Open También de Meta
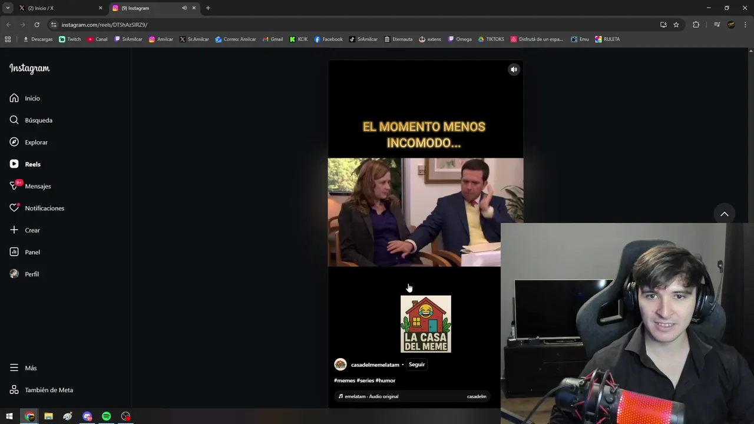The height and width of the screenshot is (424, 754). pos(41,390)
